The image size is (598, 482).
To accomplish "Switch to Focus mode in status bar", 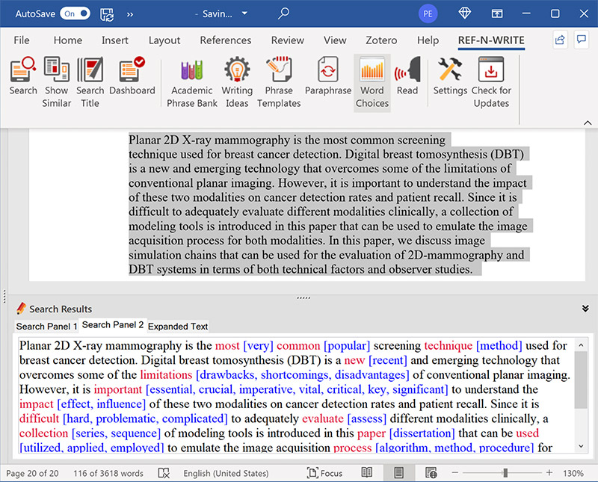I will 324,473.
